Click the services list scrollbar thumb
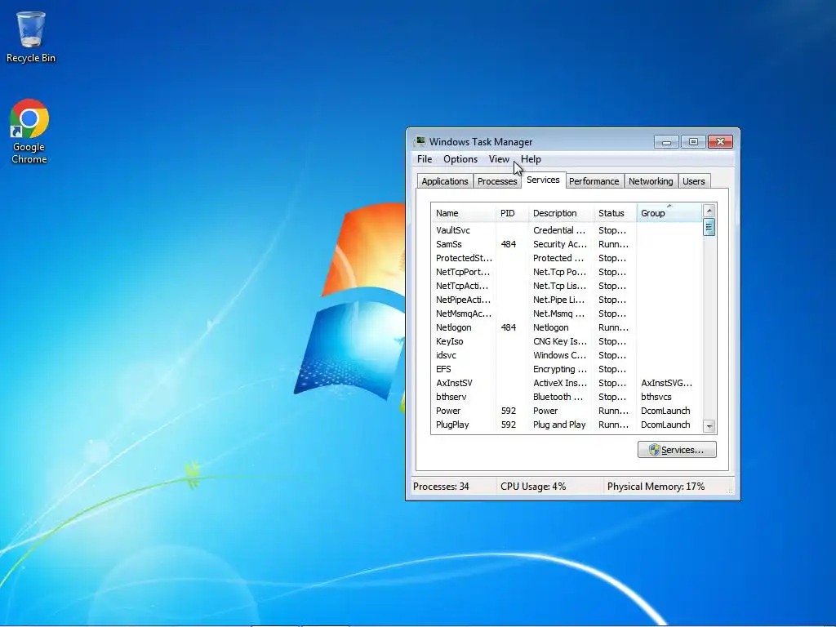The image size is (836, 627). [x=709, y=227]
